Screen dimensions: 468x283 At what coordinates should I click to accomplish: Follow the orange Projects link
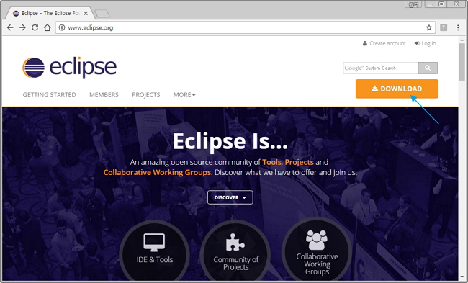(x=299, y=162)
